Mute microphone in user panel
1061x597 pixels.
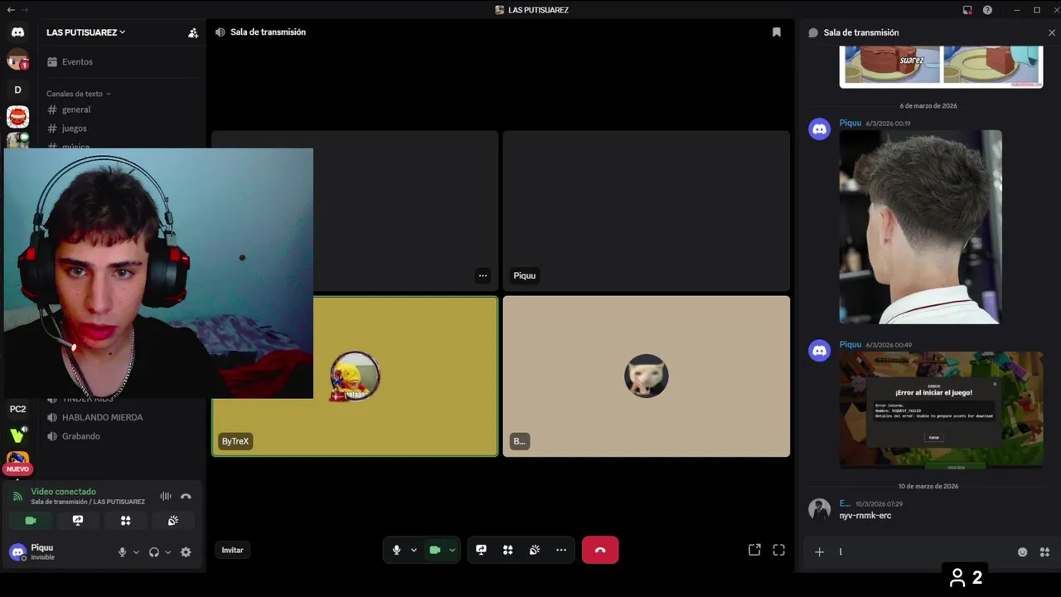tap(122, 552)
